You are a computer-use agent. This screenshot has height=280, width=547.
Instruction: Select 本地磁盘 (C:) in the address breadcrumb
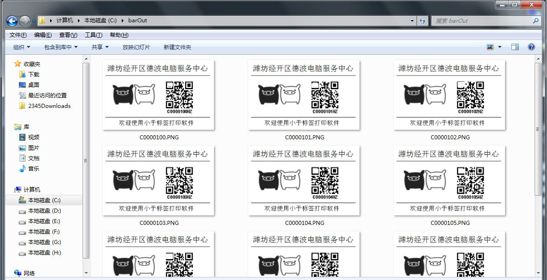click(x=100, y=20)
